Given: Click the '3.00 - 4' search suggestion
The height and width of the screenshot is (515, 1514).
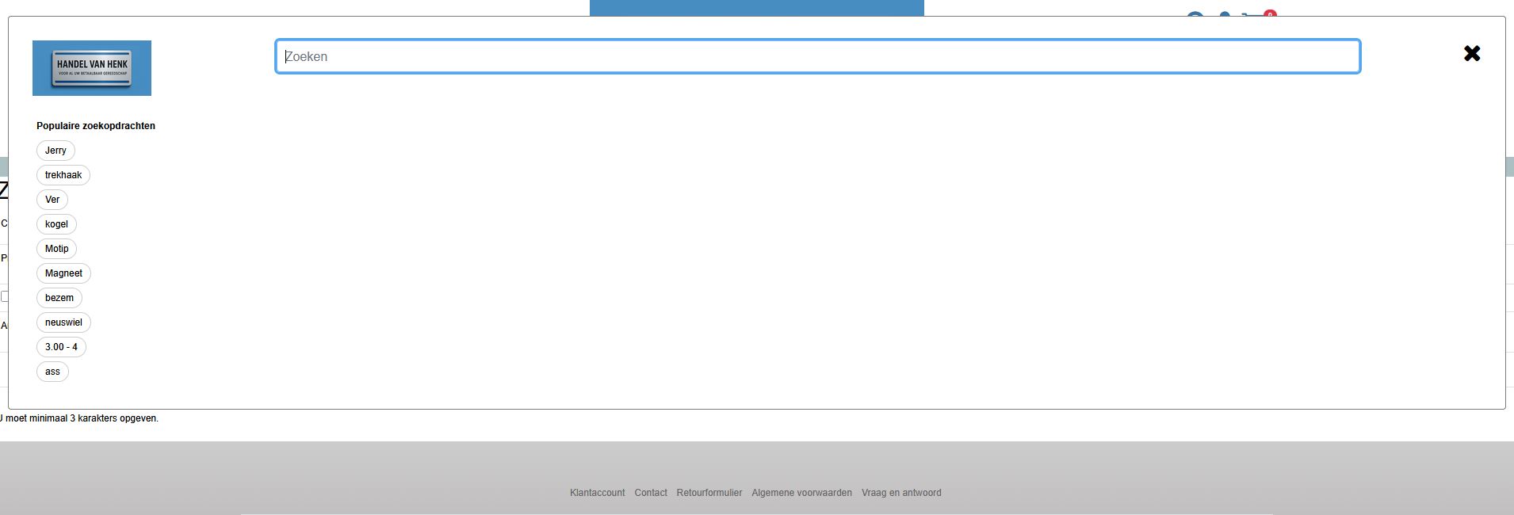Looking at the screenshot, I should pos(61,347).
